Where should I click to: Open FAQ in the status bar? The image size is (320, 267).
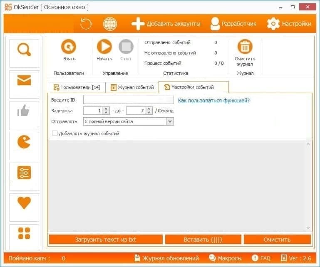(261, 258)
